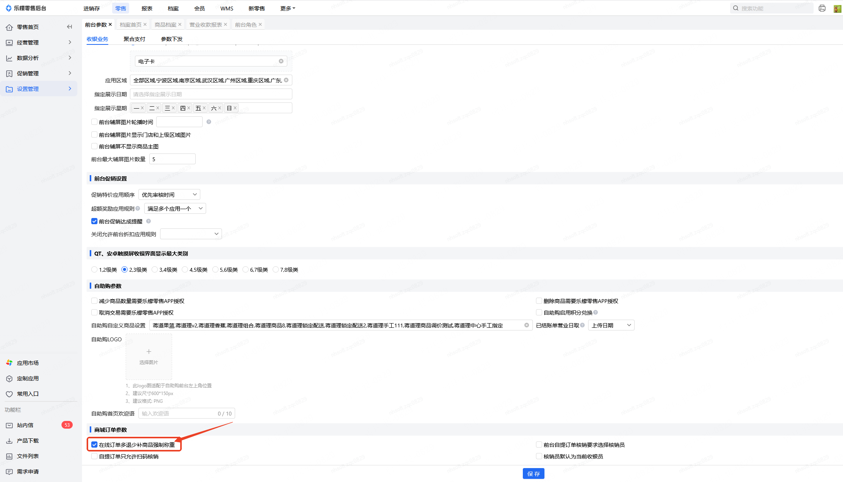The image size is (843, 482).
Task: Uncheck 在线订单多退少补商品强制称重 checkbox
Action: coord(94,445)
